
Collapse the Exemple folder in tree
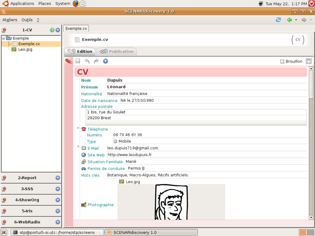pyautogui.click(x=3, y=38)
